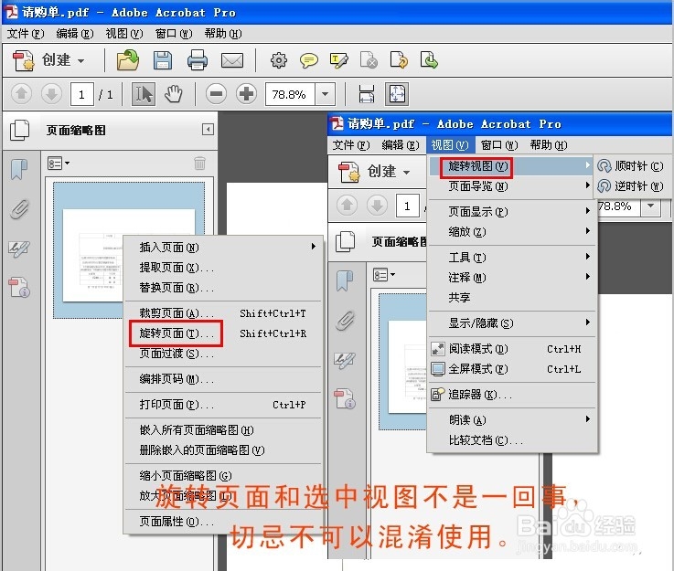The width and height of the screenshot is (674, 571).
Task: Open the Bookmarks panel in left sidebar
Action: 19,169
